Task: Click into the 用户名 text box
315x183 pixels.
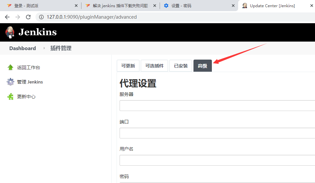Action: (217, 160)
